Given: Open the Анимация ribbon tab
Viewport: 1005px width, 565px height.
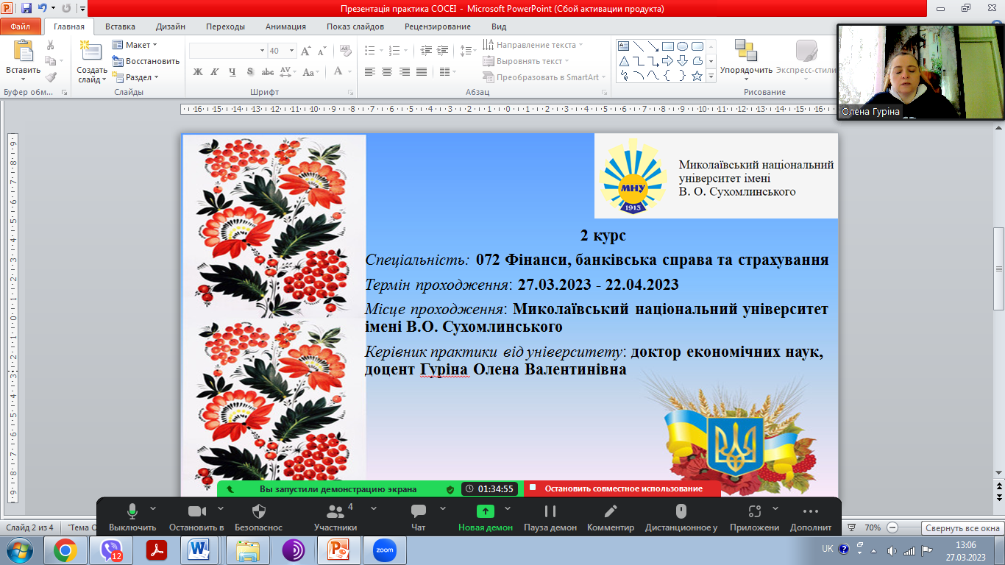Looking at the screenshot, I should click(x=285, y=26).
